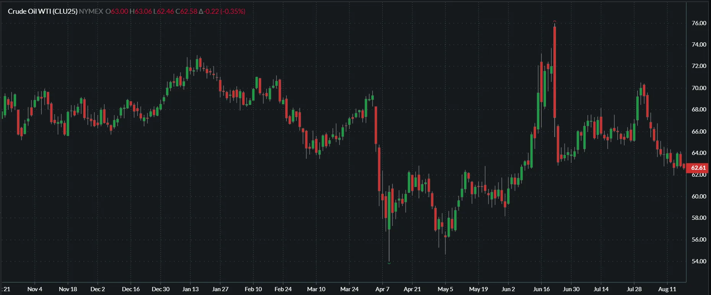The width and height of the screenshot is (711, 295).
Task: Click the Jun 16 date on time axis
Action: coord(541,289)
